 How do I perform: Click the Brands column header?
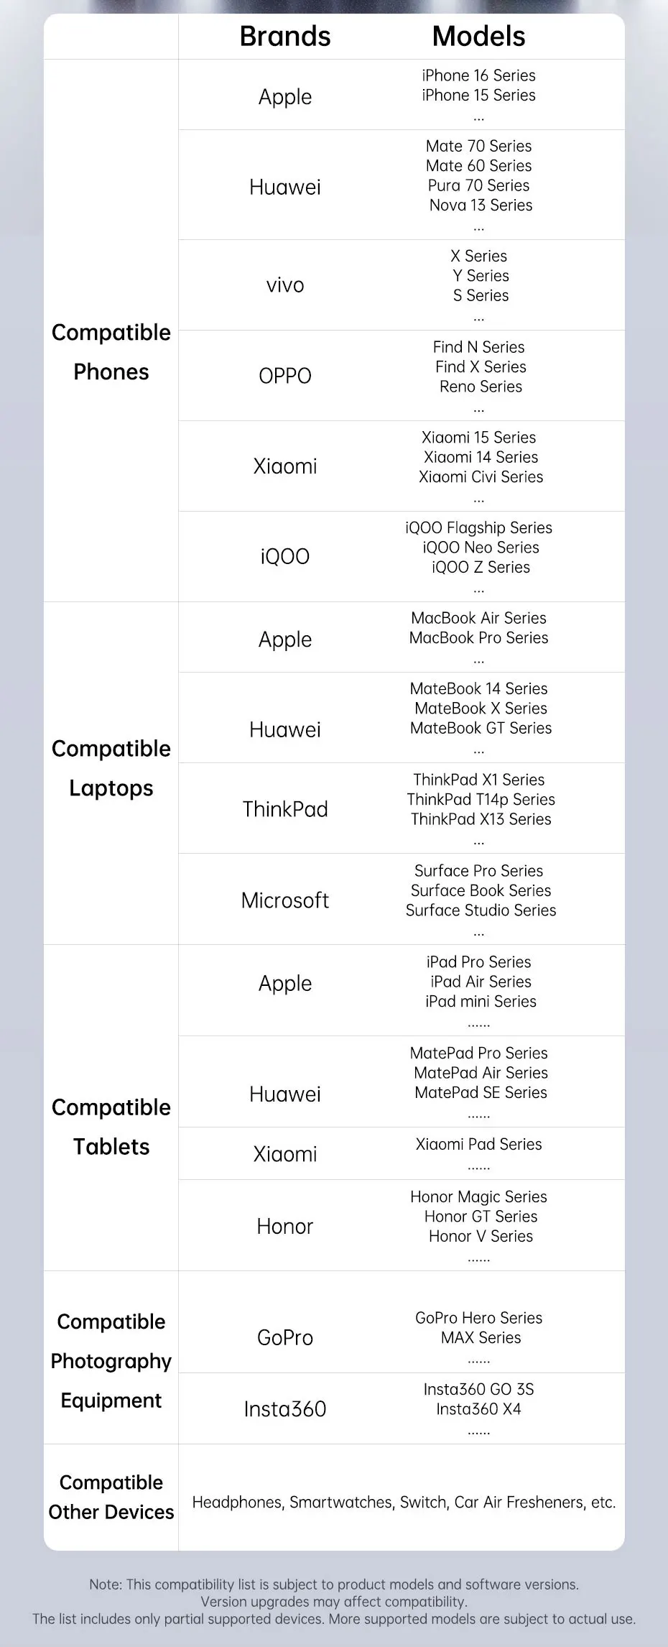[x=285, y=37]
